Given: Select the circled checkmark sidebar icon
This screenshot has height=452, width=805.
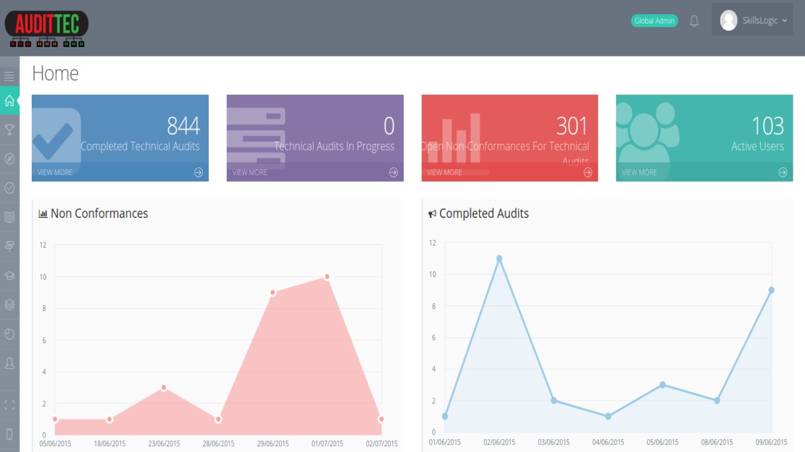Looking at the screenshot, I should 9,188.
